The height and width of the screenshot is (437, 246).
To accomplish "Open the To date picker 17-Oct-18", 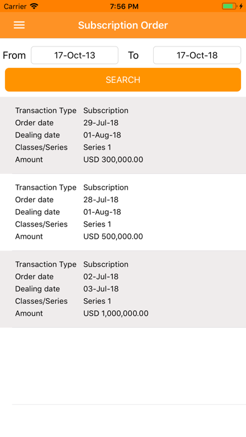I will pos(197,55).
